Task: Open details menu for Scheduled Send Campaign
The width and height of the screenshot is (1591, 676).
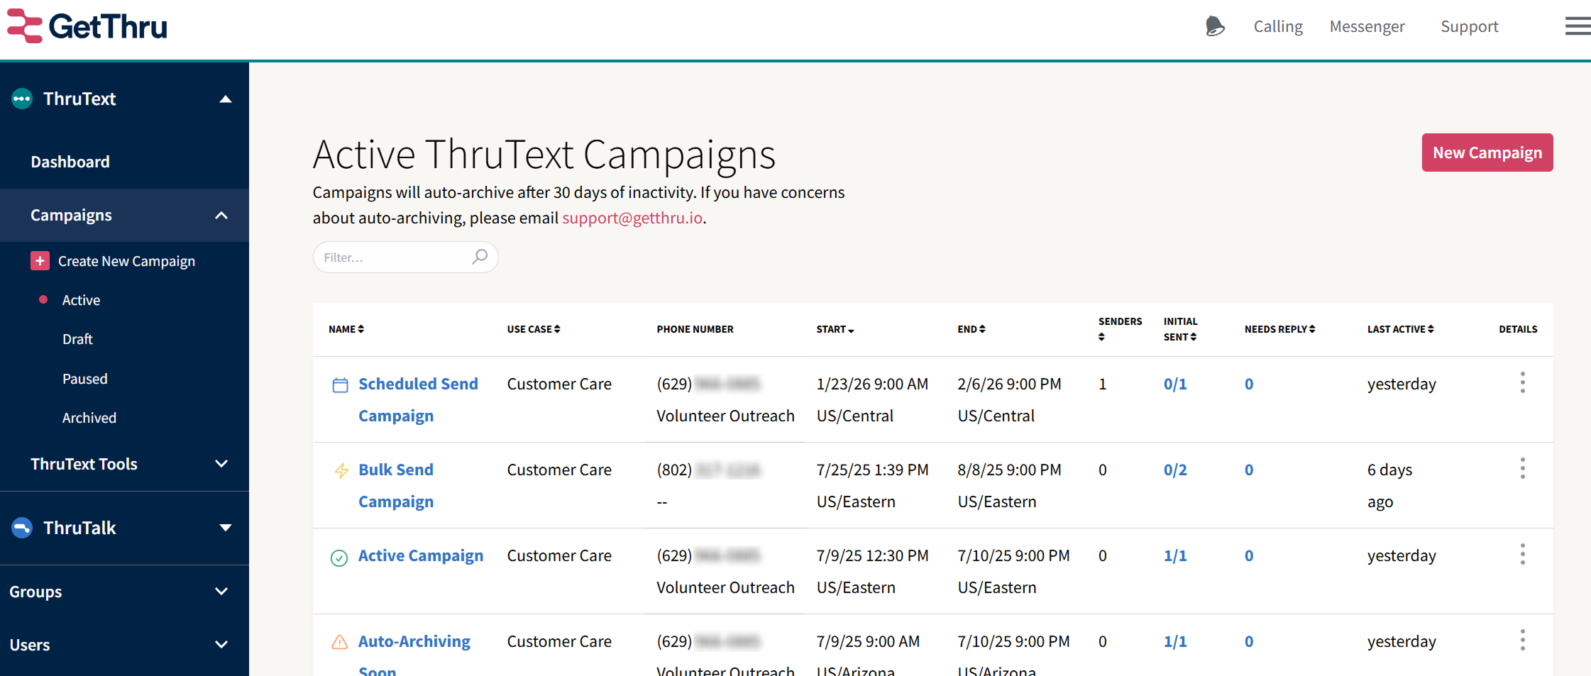Action: [x=1522, y=383]
